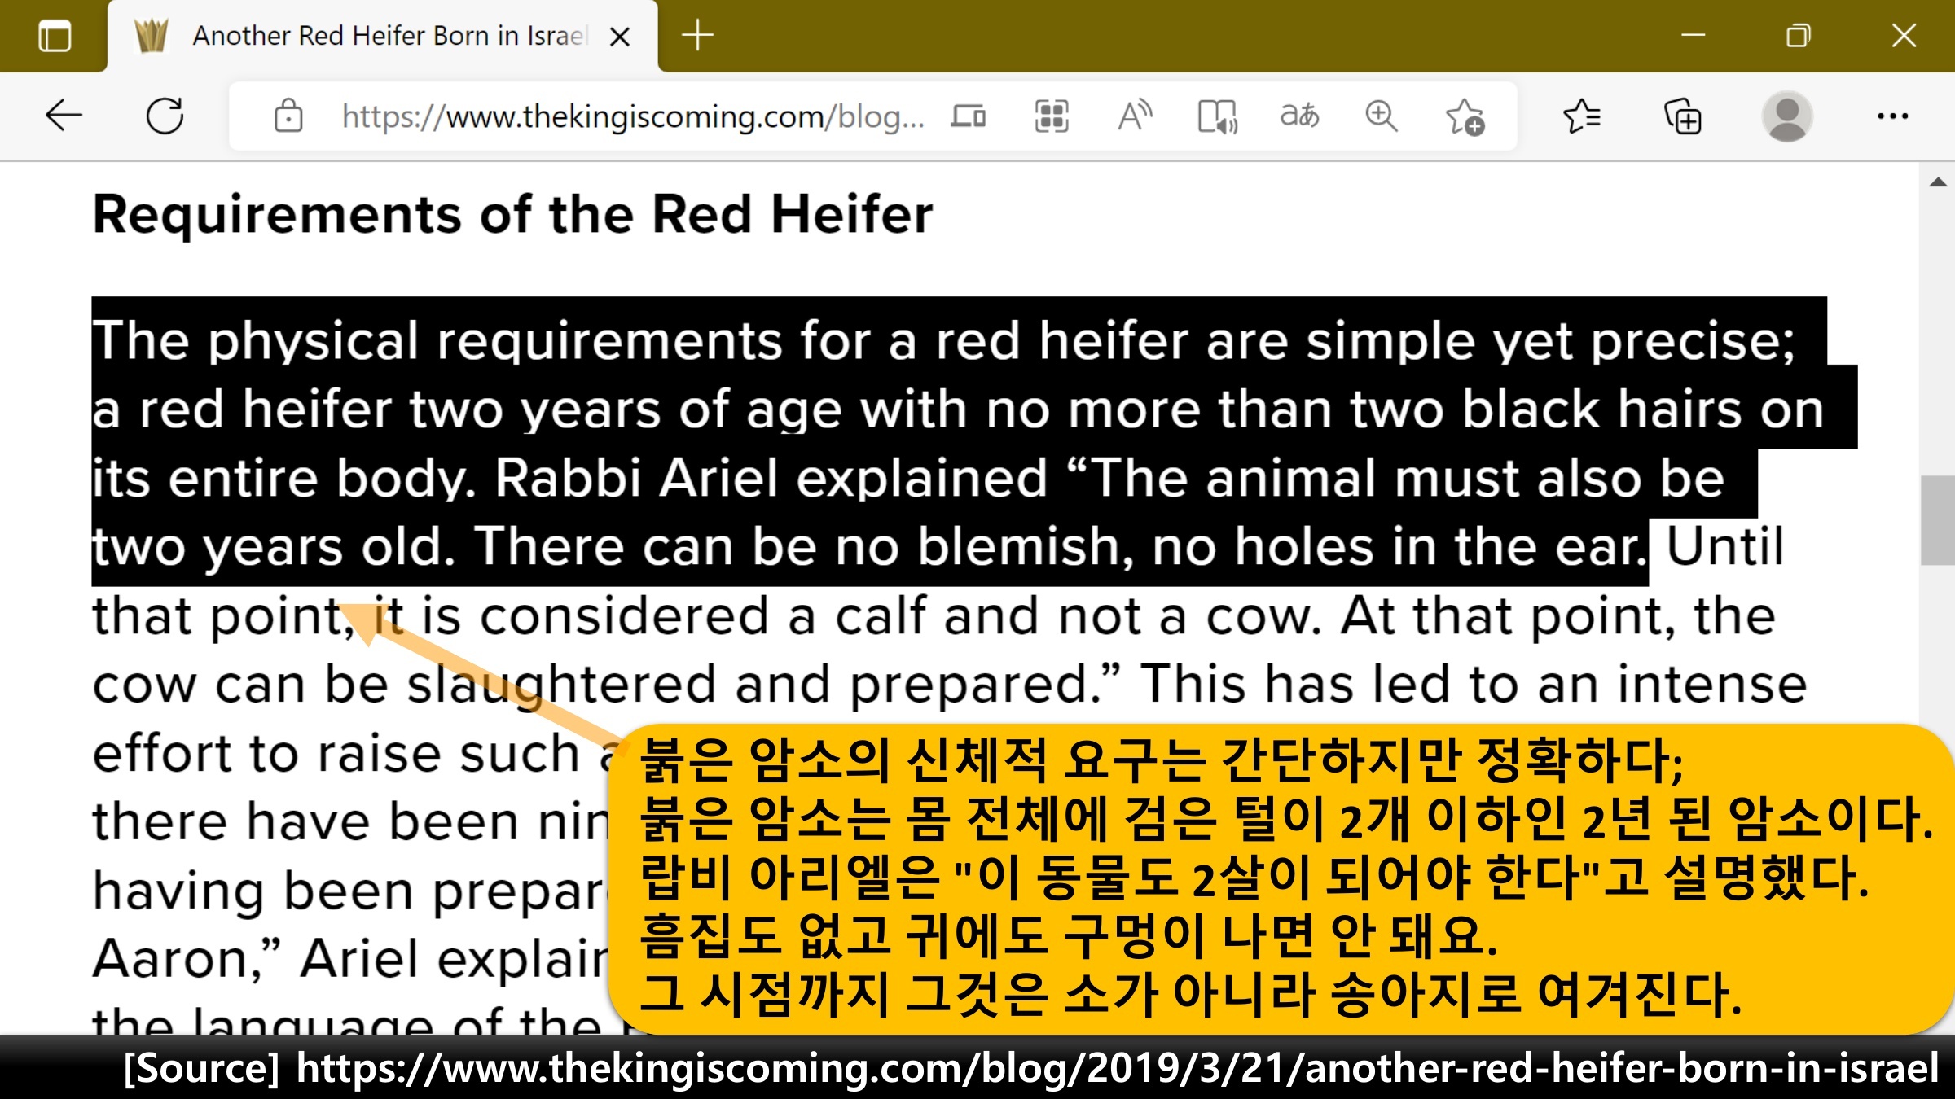Expand Settings and more ellipsis menu
This screenshot has height=1099, width=1955.
pos(1891,116)
